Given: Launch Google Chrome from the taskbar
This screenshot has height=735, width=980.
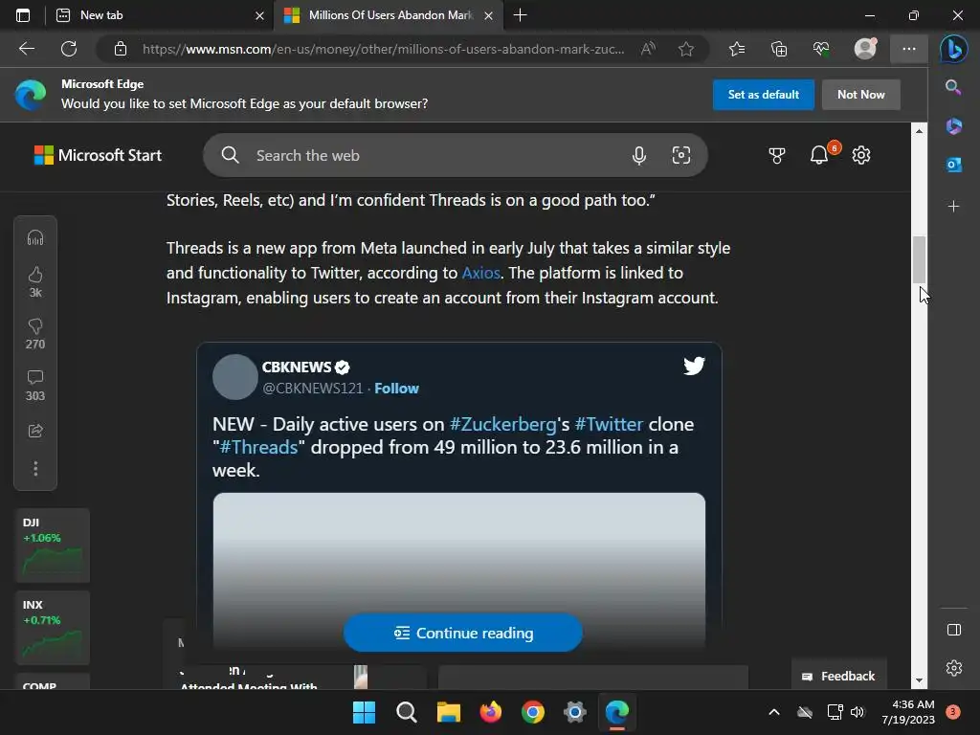Looking at the screenshot, I should 533,712.
